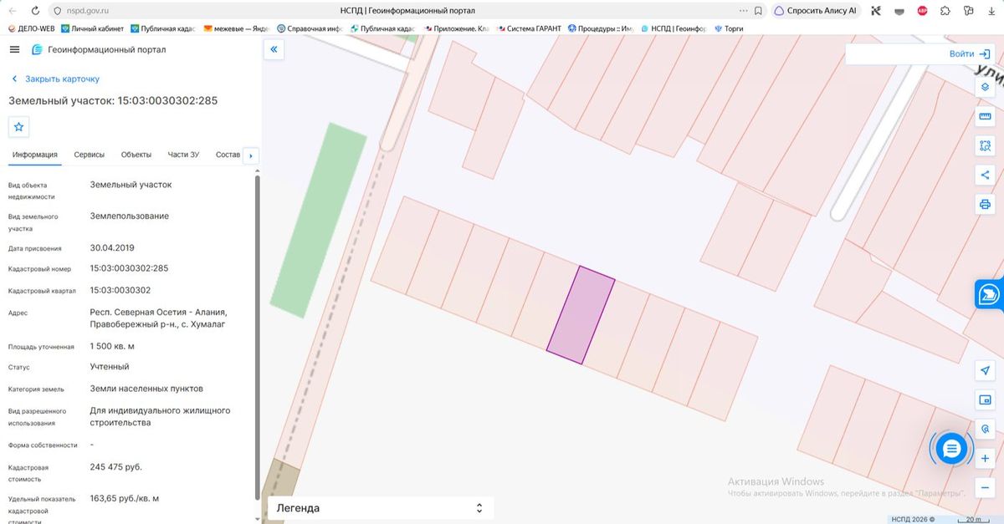
Task: Collapse the info side panel with double chevron
Action: click(274, 50)
